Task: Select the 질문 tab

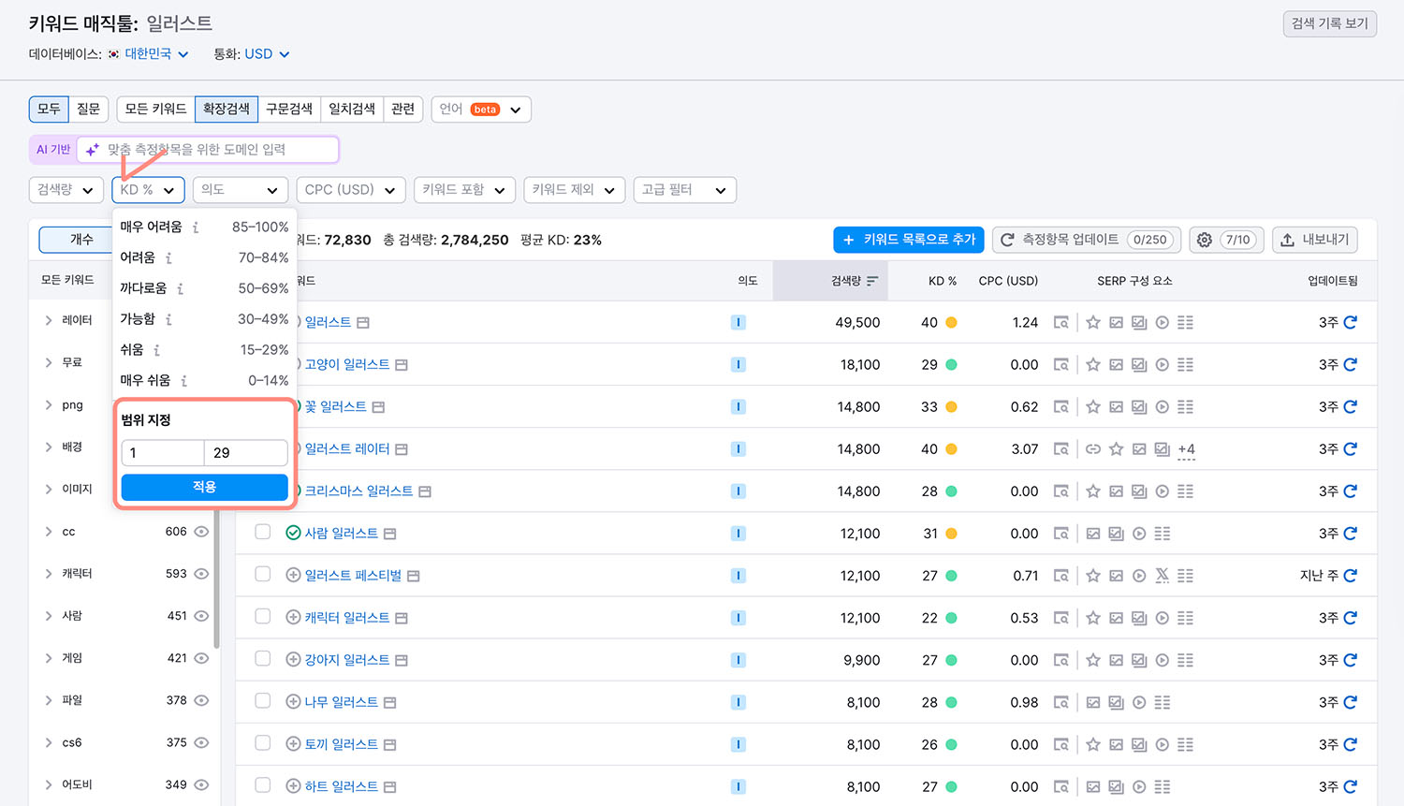Action: pos(89,110)
